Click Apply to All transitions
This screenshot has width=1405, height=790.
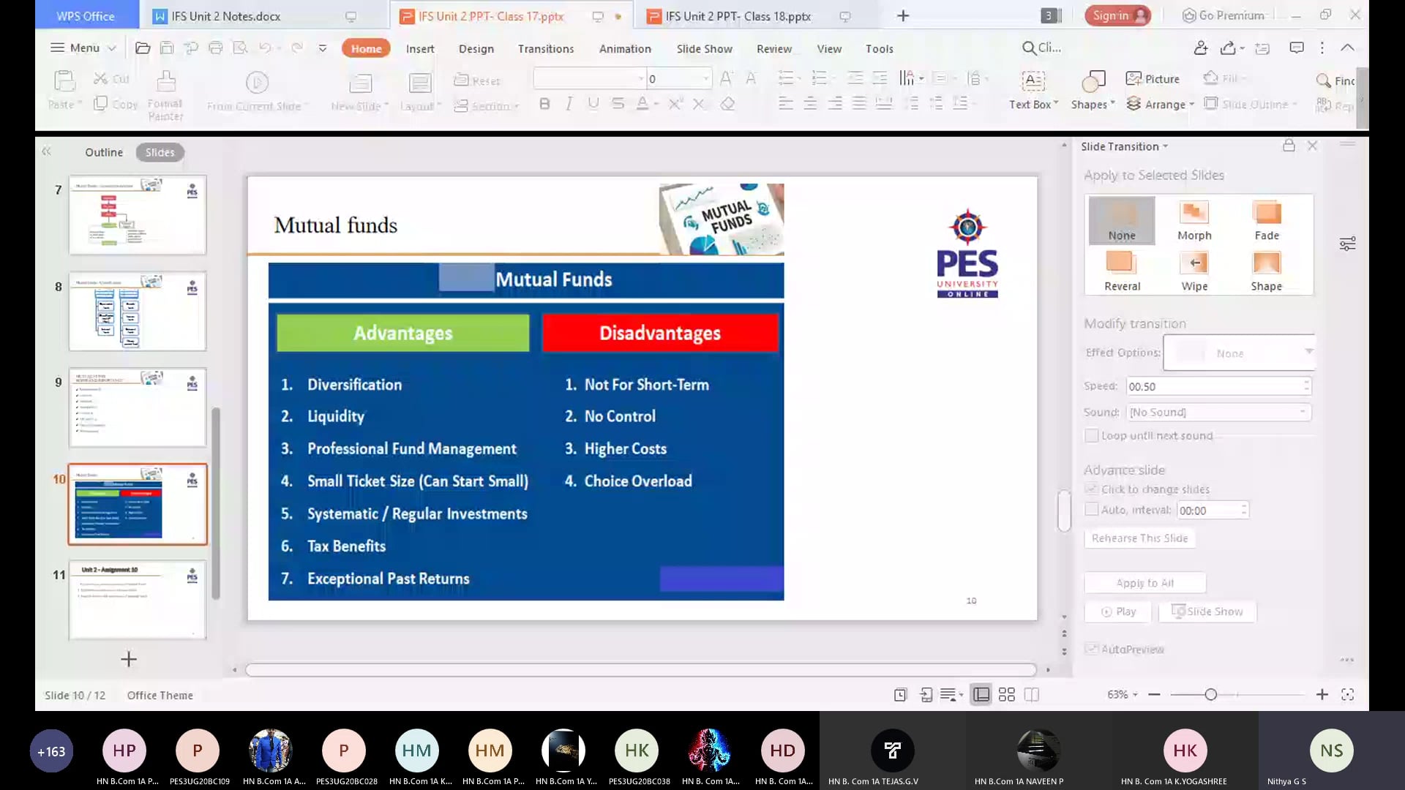pyautogui.click(x=1144, y=582)
